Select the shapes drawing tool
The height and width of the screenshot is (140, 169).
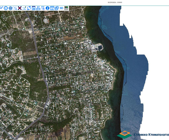pos(57,8)
